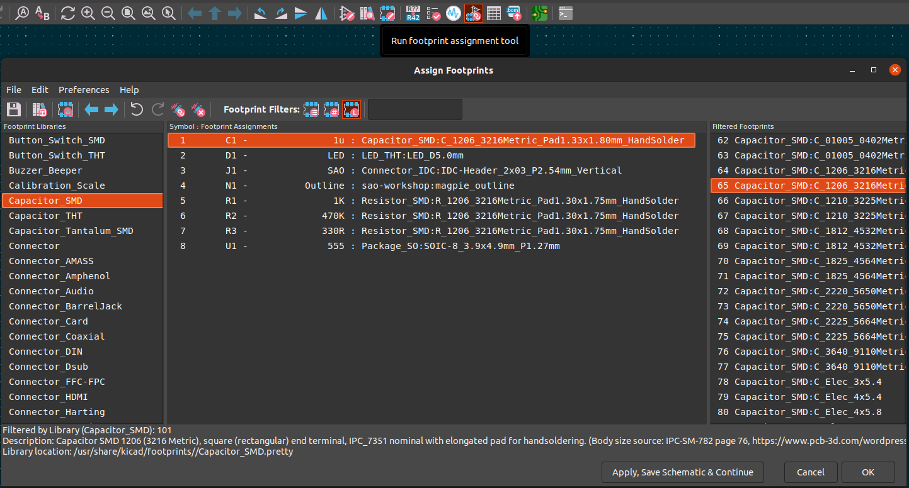View the selected footprint in viewer

coord(65,109)
